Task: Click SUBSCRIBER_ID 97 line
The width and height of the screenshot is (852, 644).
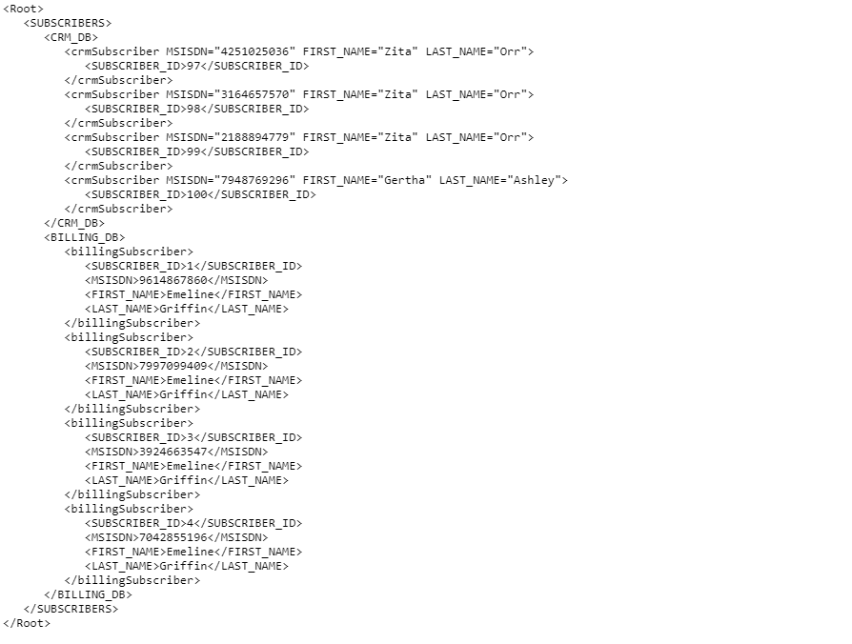Action: coord(196,66)
